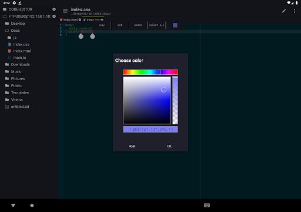Collapse the Docs folder
Screen dimensions: 301x212
[x=12, y=31]
